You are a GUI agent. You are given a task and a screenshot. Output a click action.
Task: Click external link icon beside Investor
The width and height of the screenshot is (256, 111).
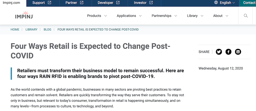point(151,3)
